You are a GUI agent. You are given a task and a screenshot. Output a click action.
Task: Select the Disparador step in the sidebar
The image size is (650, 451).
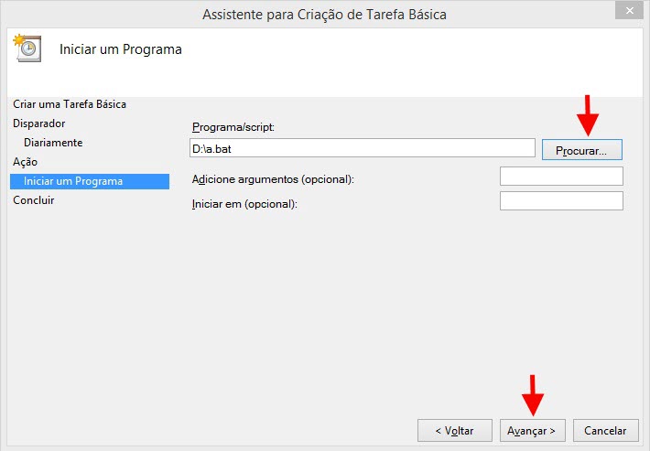39,123
